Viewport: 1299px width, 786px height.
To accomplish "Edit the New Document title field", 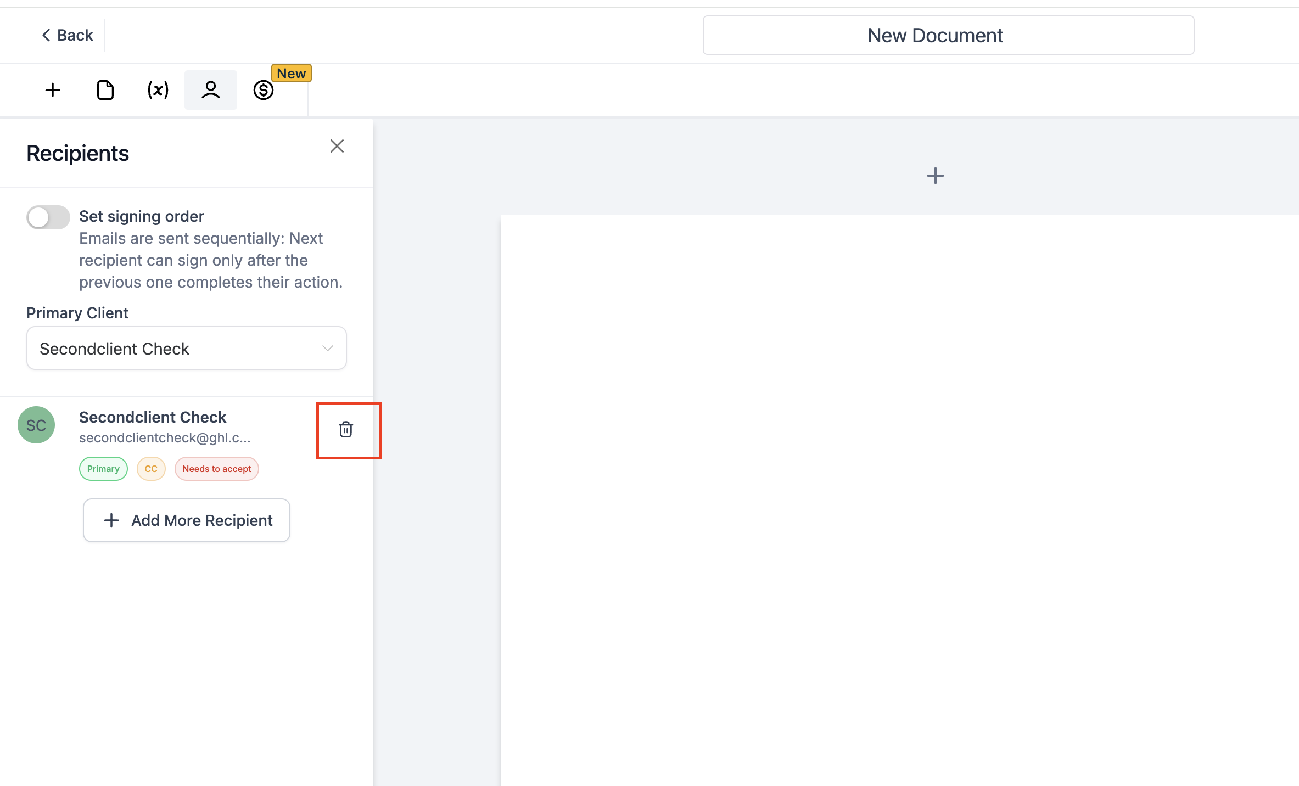I will tap(948, 35).
